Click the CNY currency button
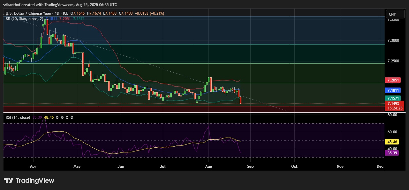This screenshot has height=190, width=409. 392,14
